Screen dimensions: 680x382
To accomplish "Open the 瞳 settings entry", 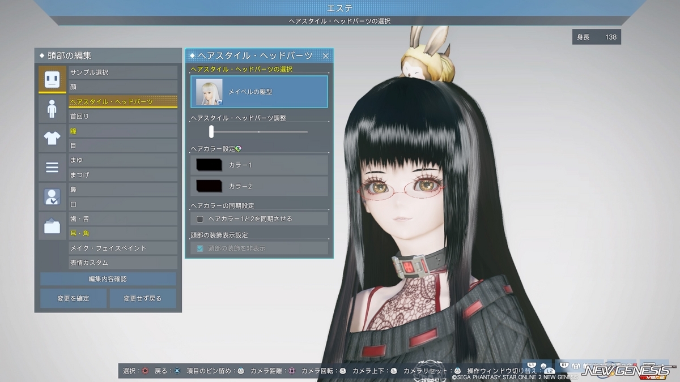I will [x=124, y=131].
